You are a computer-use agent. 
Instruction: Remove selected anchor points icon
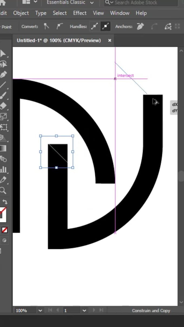click(x=140, y=27)
